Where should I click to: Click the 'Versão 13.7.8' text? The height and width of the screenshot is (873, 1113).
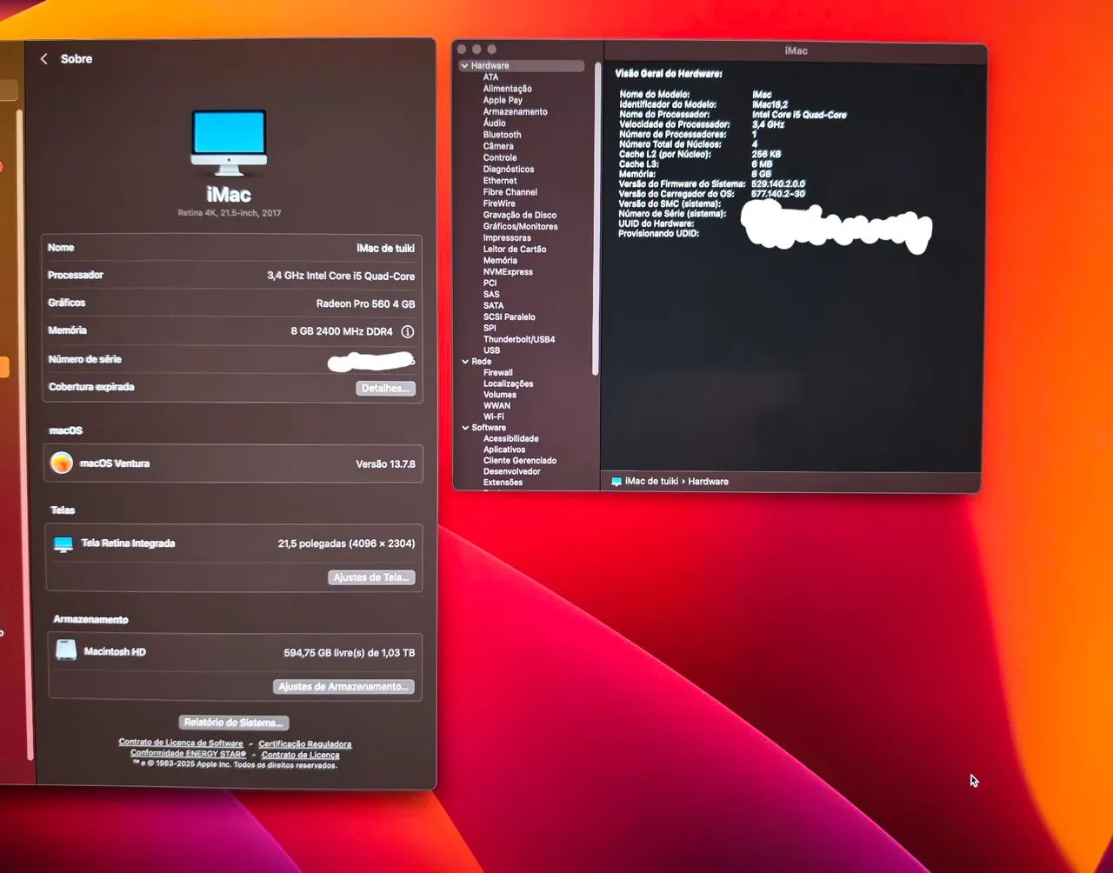tap(385, 464)
